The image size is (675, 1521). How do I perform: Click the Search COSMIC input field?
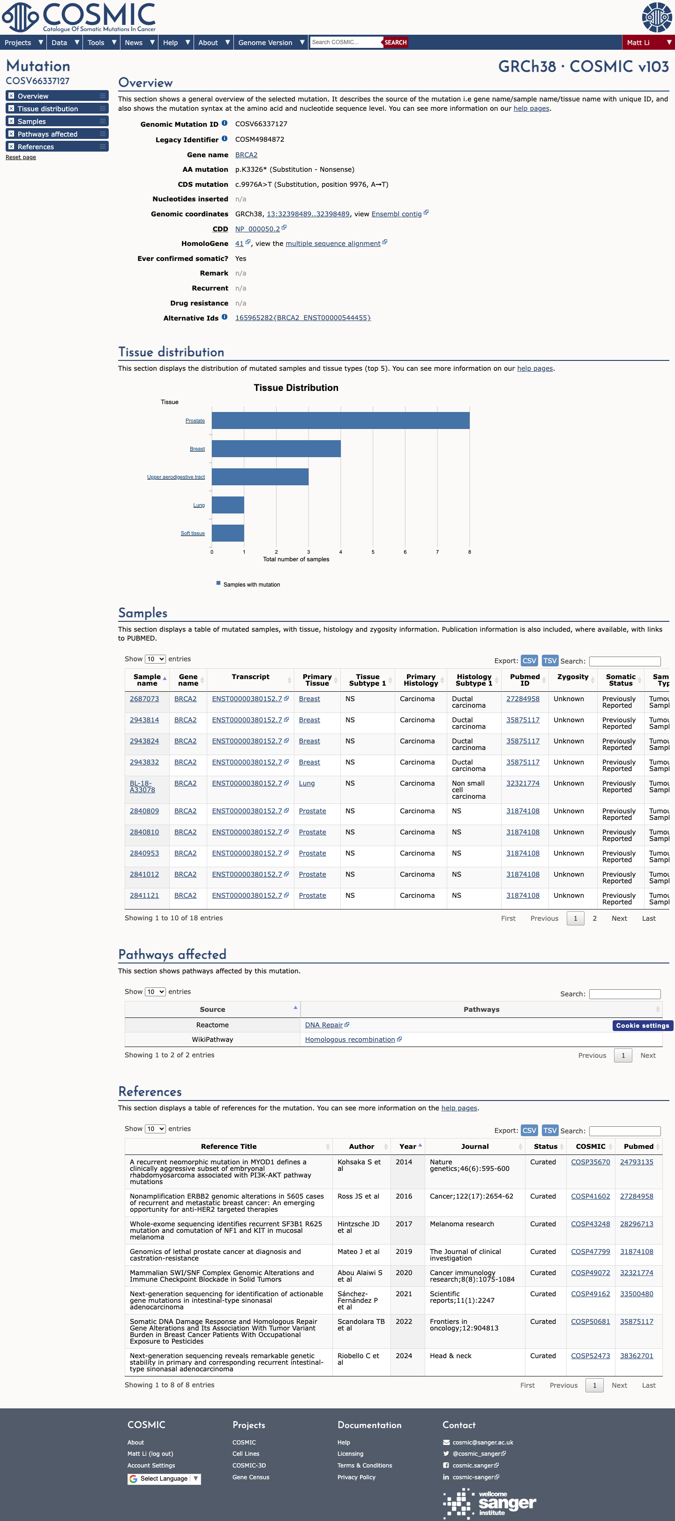(x=346, y=42)
